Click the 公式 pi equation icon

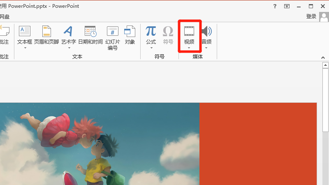[x=151, y=31]
